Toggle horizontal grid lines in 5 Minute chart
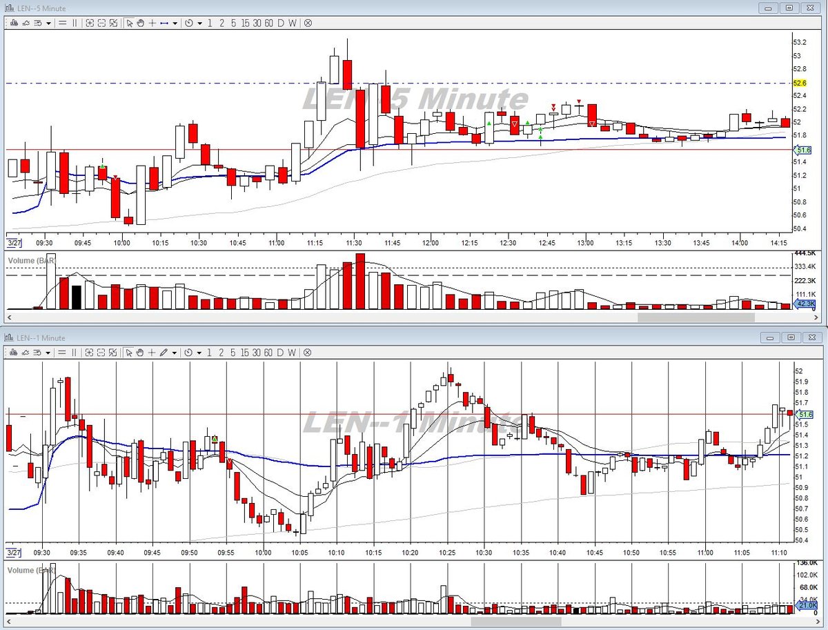 click(62, 23)
